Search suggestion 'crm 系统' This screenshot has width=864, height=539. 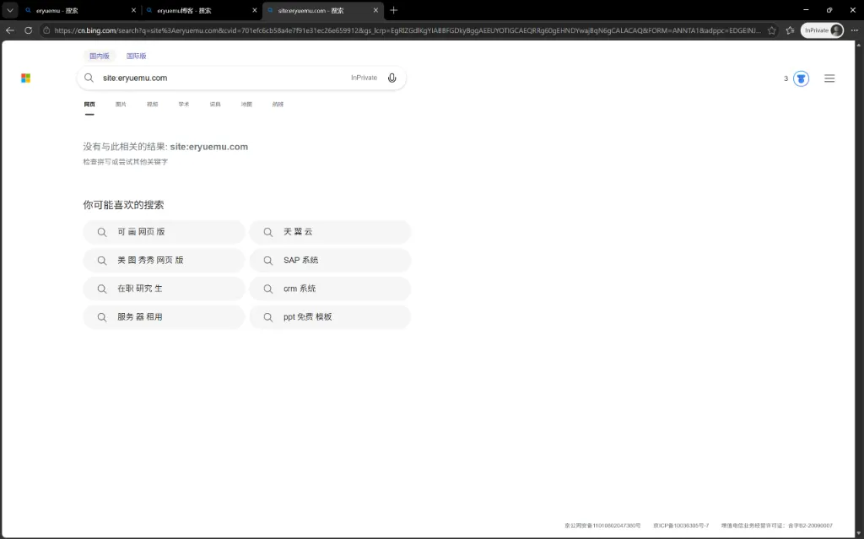[x=330, y=288]
